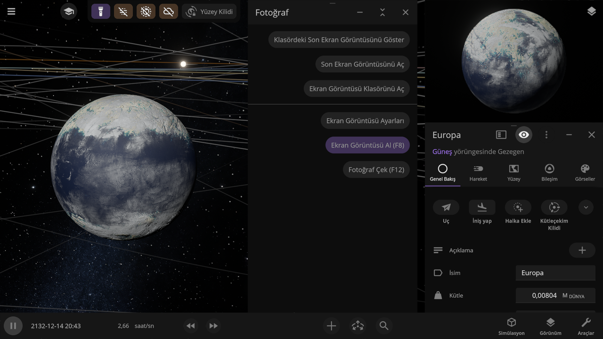This screenshot has width=603, height=339.
Task: Open the Araçlar menu
Action: 586,326
